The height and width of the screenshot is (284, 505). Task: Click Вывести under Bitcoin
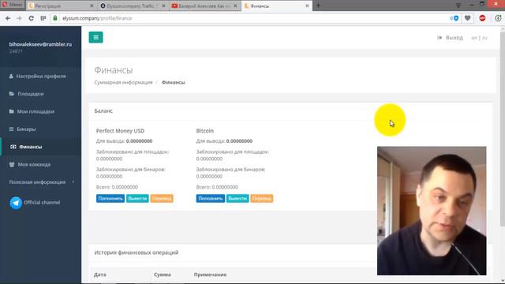point(238,198)
